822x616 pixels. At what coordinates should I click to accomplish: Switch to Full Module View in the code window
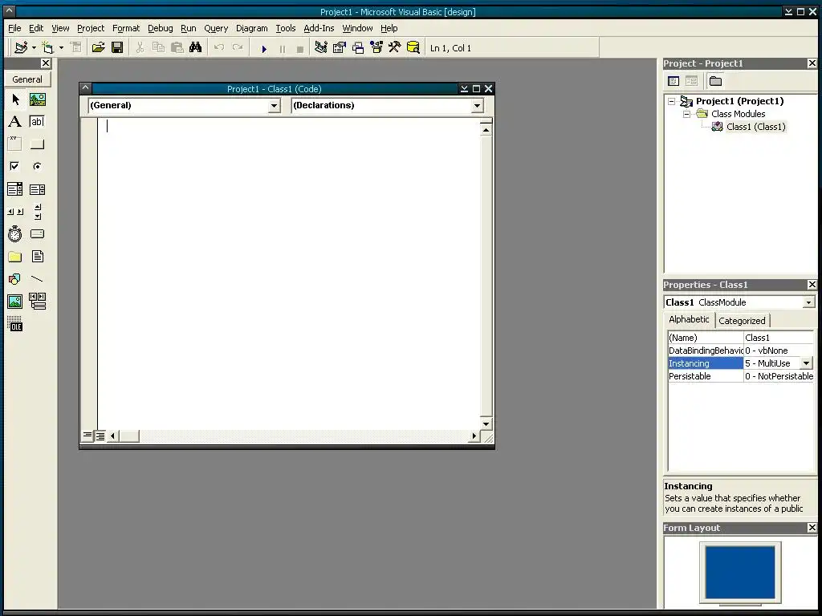100,436
